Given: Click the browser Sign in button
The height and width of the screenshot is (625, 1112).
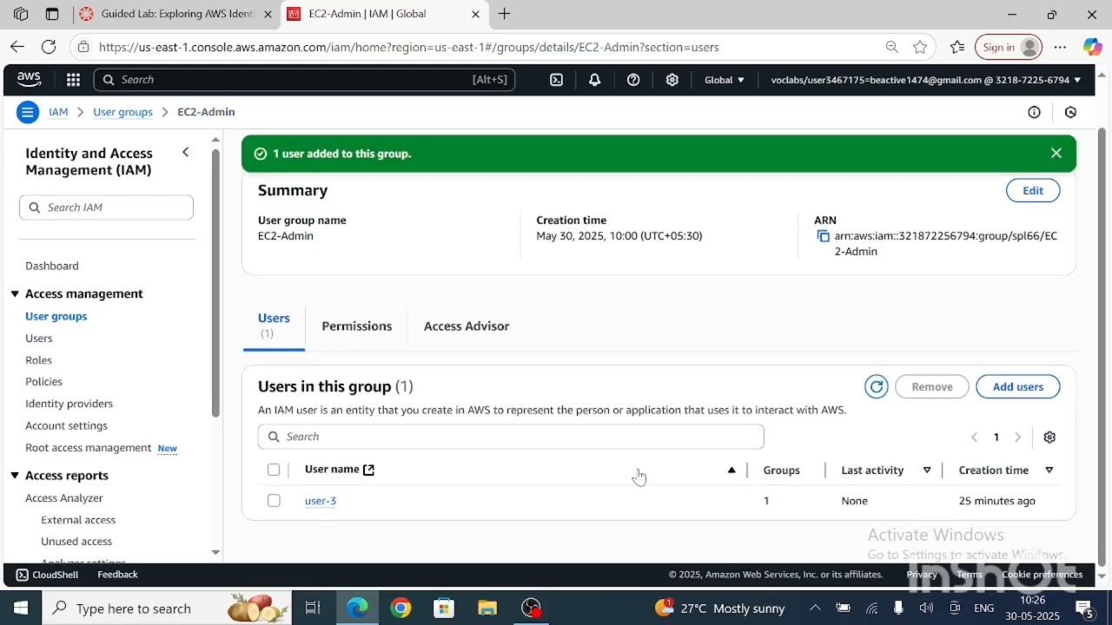Looking at the screenshot, I should (1009, 47).
